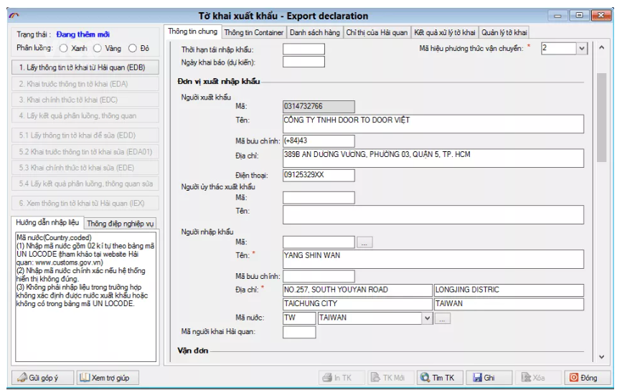622x390 pixels.
Task: Switch to the Thông tin Container tab
Action: pyautogui.click(x=254, y=32)
